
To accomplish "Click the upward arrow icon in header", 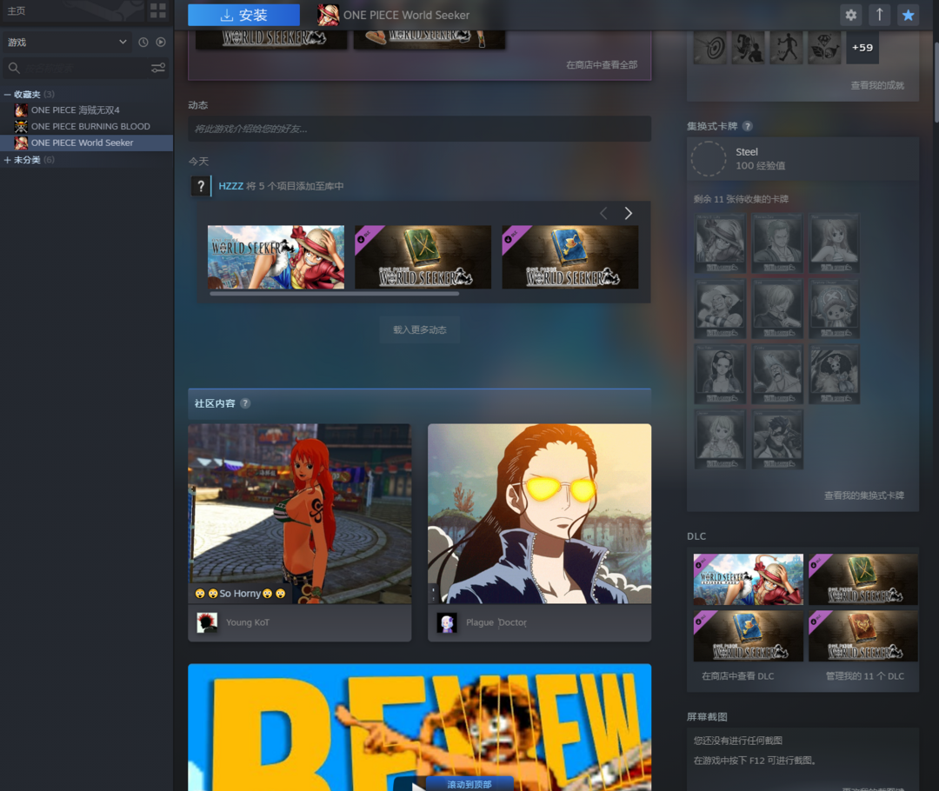I will click(x=879, y=15).
